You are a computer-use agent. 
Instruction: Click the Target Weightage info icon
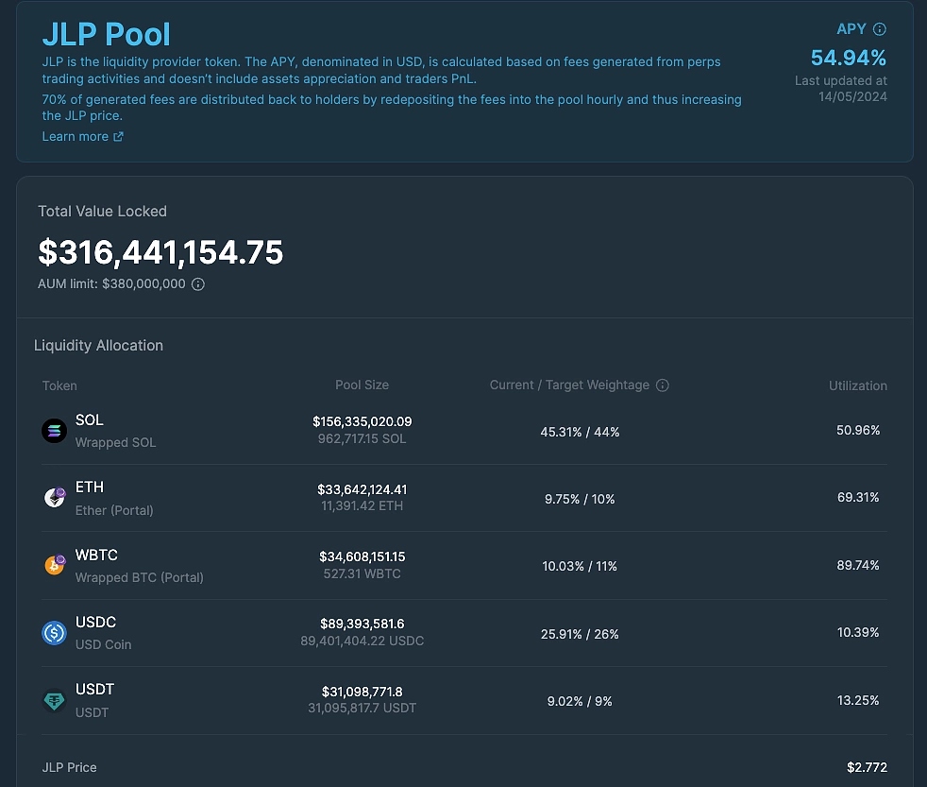point(662,385)
